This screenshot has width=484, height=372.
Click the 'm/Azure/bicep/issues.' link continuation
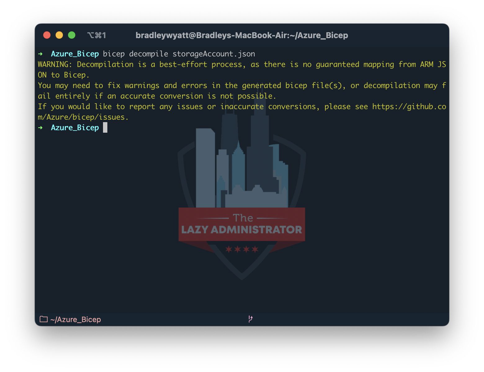tap(83, 117)
